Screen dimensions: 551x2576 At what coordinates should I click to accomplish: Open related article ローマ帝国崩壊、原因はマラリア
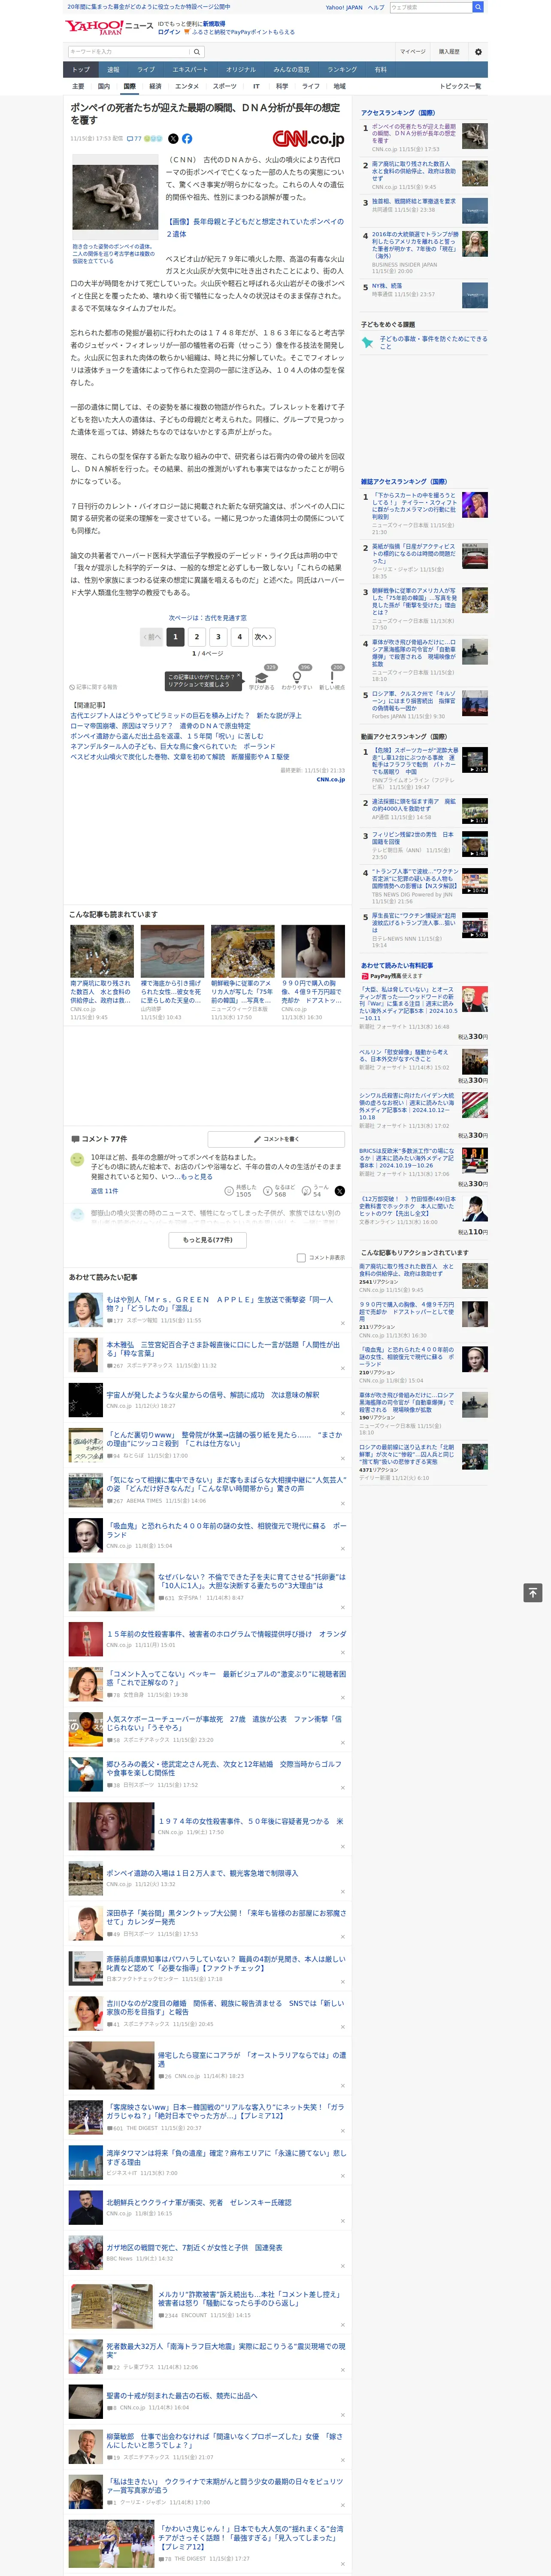pyautogui.click(x=161, y=726)
